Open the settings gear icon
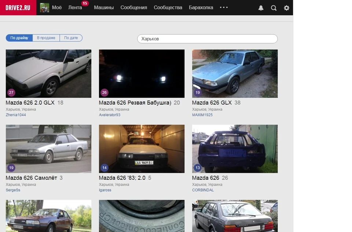Image resolution: width=352 pixels, height=232 pixels. [286, 8]
